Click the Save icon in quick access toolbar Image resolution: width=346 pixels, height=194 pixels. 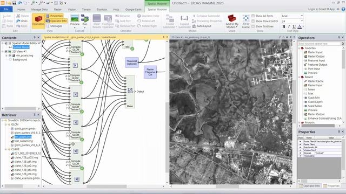pyautogui.click(x=15, y=3)
